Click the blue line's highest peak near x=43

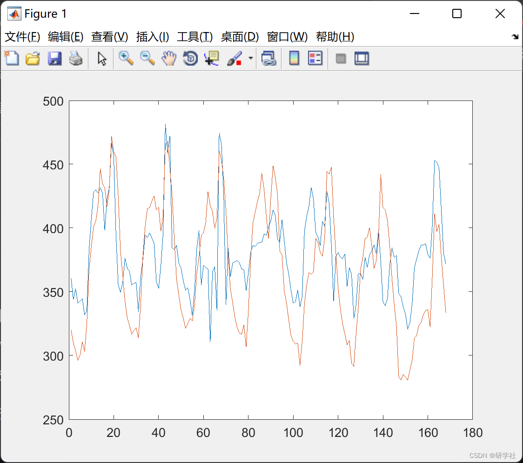click(x=166, y=125)
